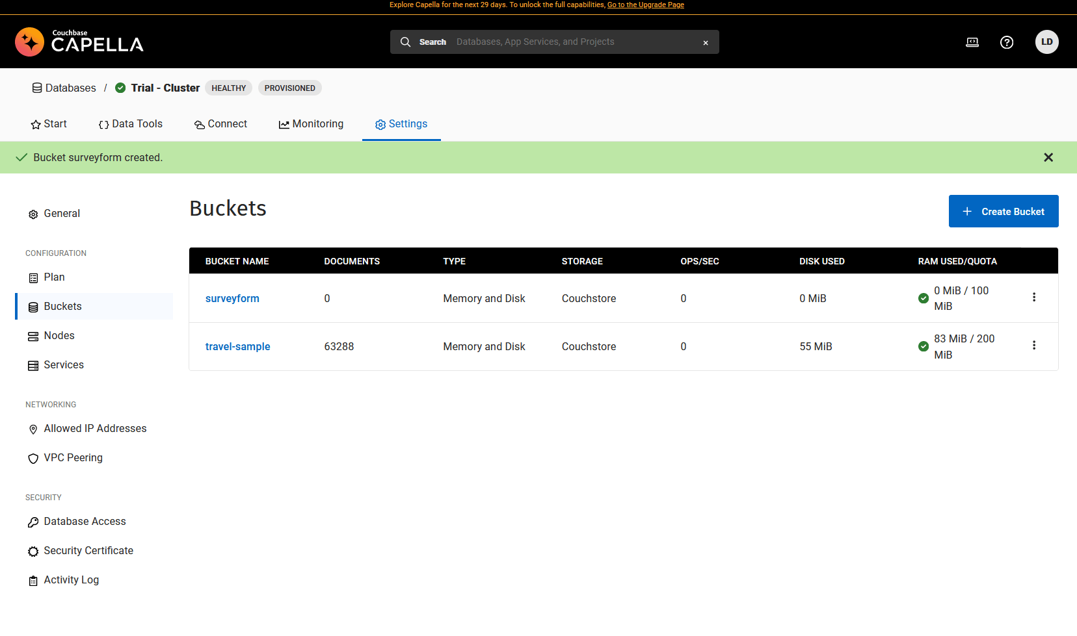Switch to the Connect tab

[220, 124]
